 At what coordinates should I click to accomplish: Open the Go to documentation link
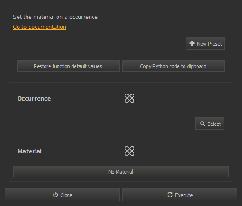(40, 27)
